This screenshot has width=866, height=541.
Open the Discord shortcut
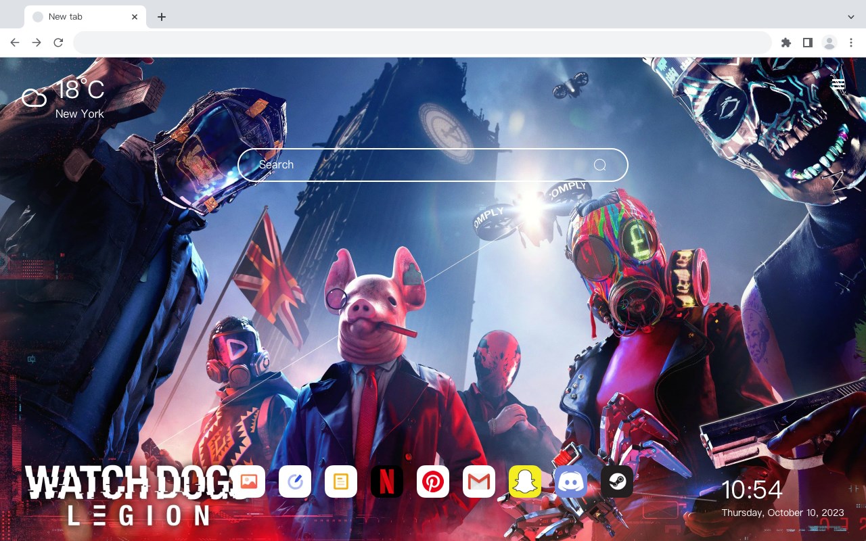click(571, 481)
